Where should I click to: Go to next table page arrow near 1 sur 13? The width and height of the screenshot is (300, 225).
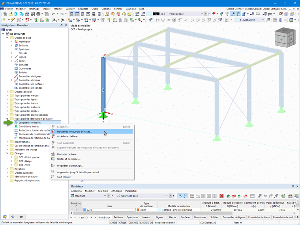point(92,217)
